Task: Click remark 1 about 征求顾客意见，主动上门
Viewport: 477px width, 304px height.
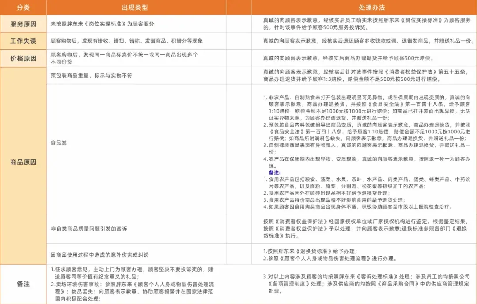Action: (132, 273)
